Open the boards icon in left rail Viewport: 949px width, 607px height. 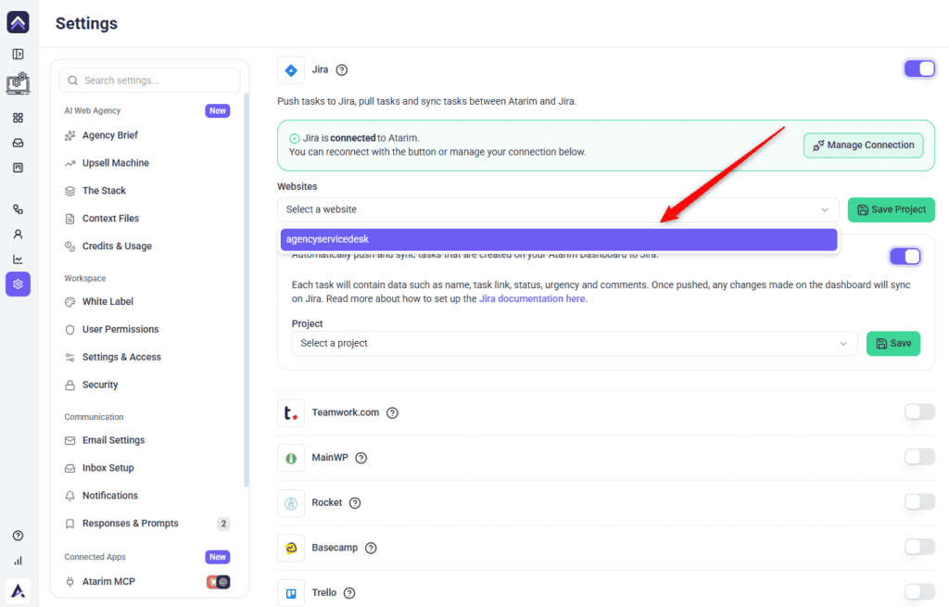point(19,168)
